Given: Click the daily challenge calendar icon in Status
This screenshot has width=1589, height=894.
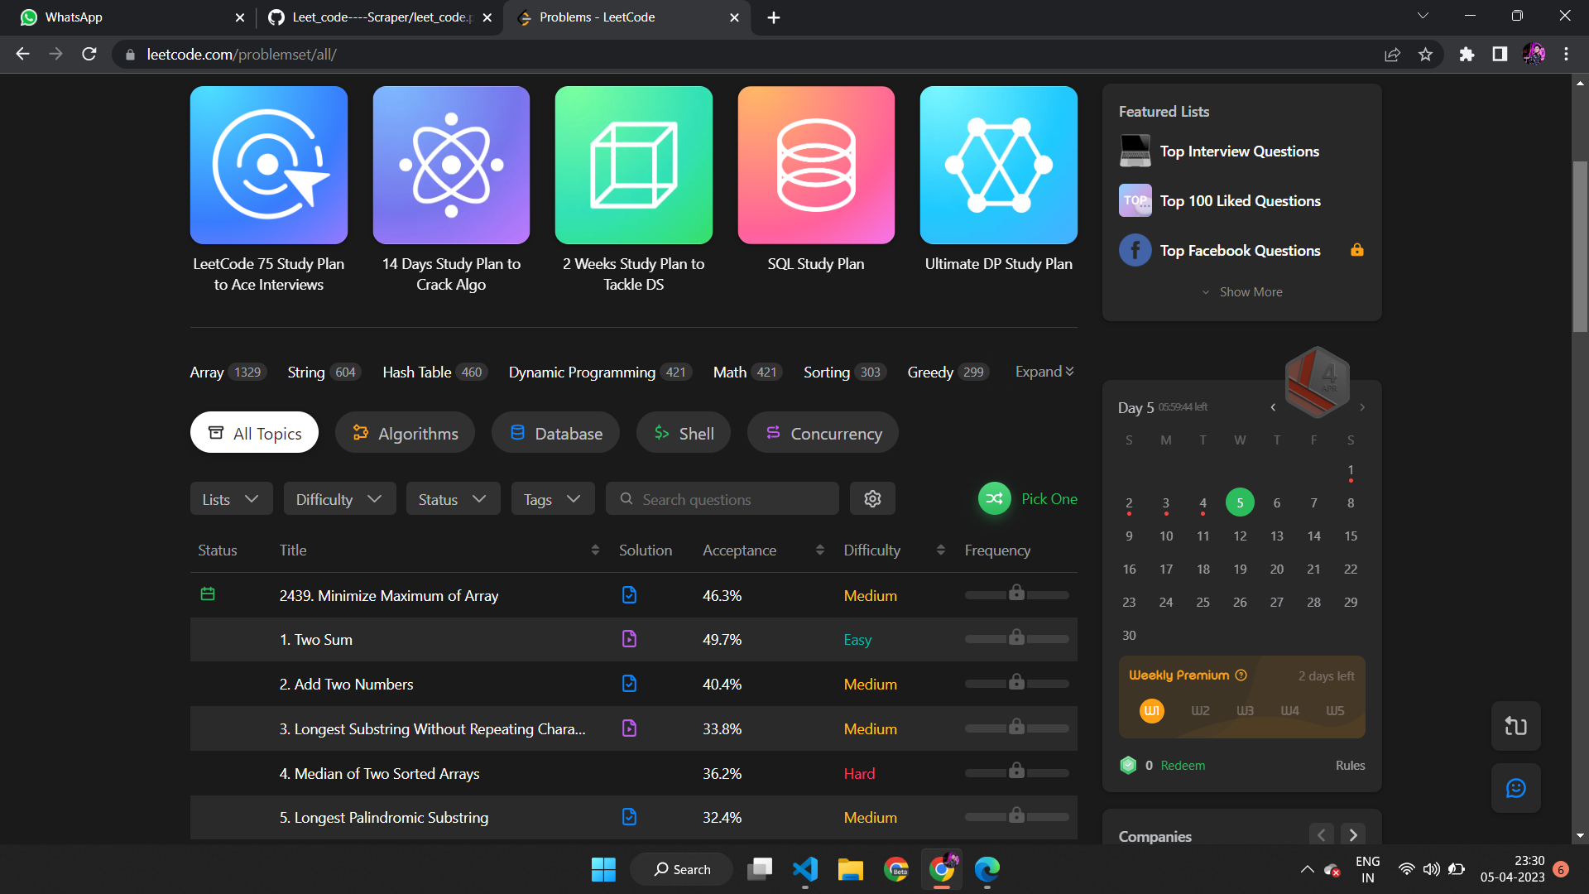Looking at the screenshot, I should pos(208,594).
